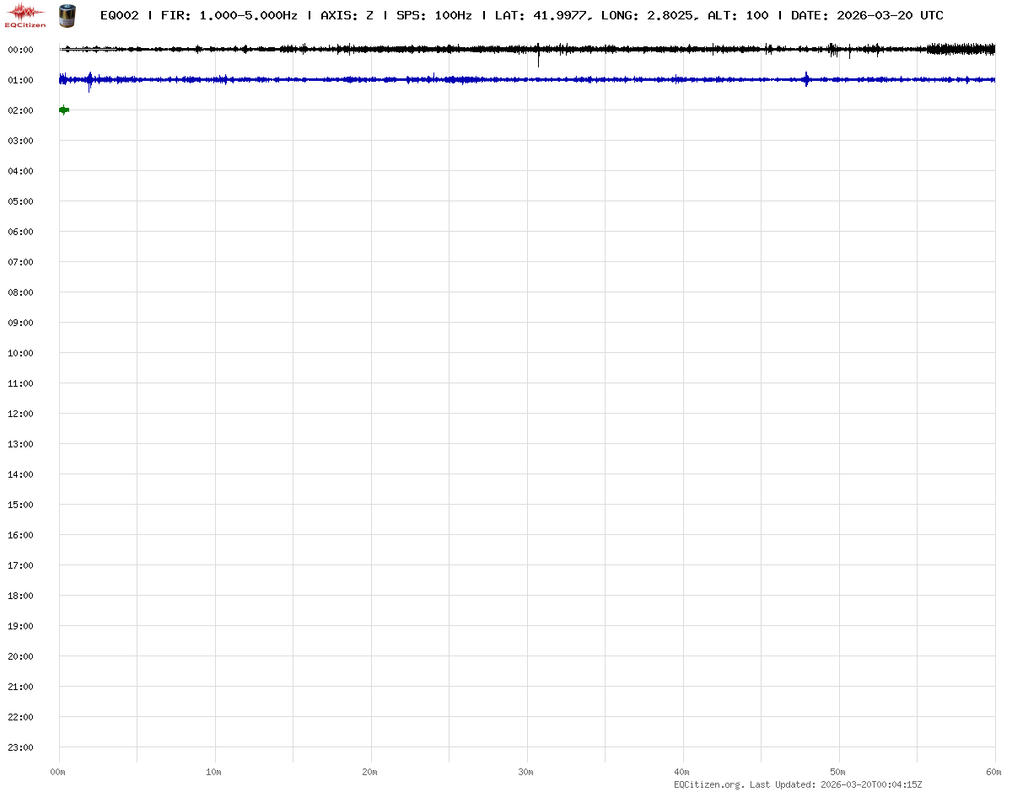The width and height of the screenshot is (1012, 792).
Task: Click the 10m label on the time axis
Action: pos(214,772)
